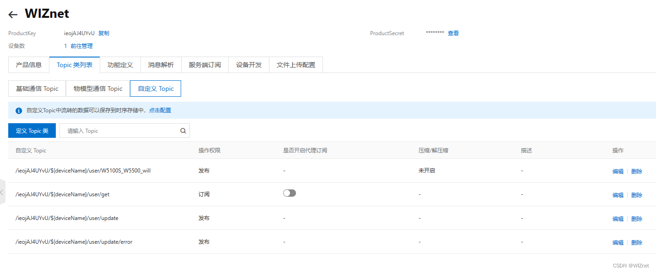This screenshot has height=272, width=656.
Task: Edit the /user/update/error topic row
Action: [x=618, y=242]
